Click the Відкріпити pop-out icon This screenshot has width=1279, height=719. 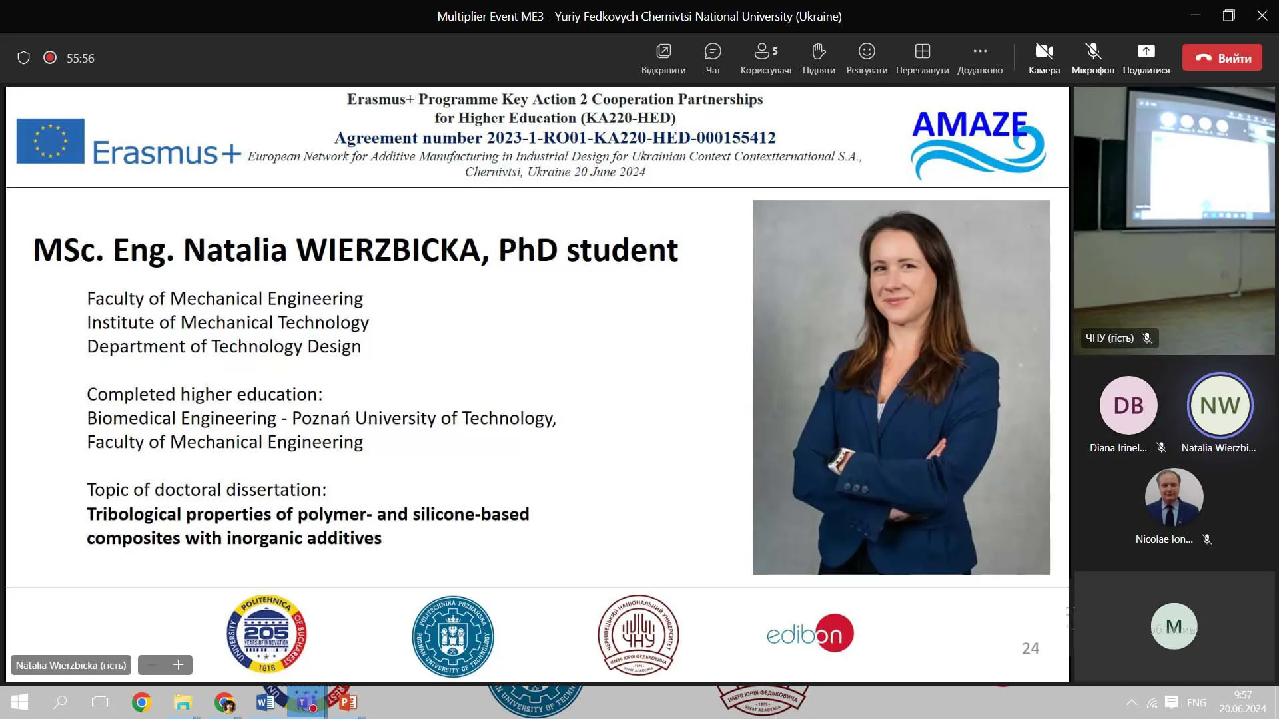[x=663, y=58]
